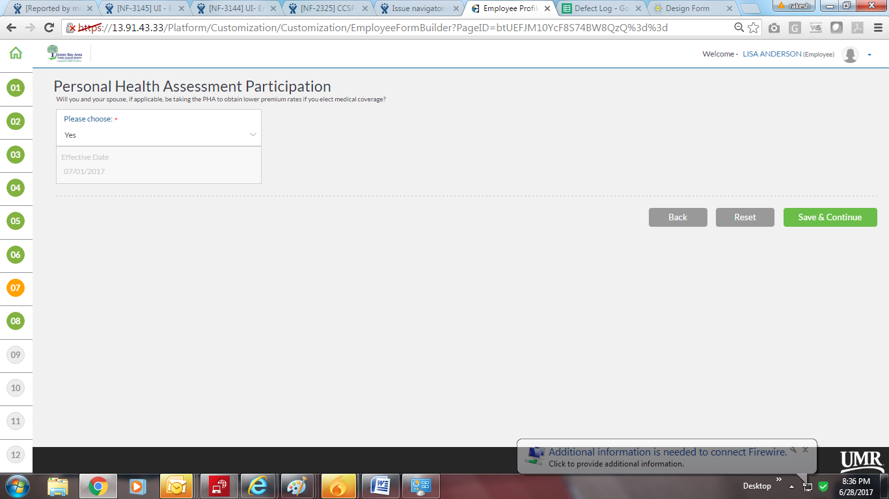Click the Save & Continue button
The width and height of the screenshot is (889, 499).
tap(830, 217)
